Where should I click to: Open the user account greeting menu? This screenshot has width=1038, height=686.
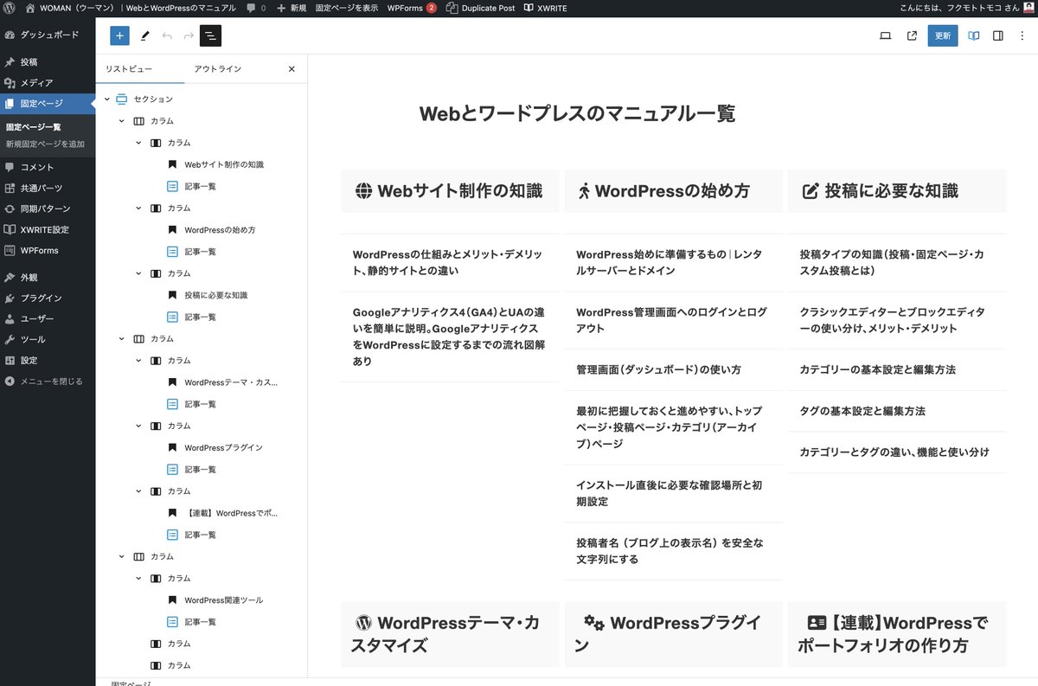click(965, 8)
